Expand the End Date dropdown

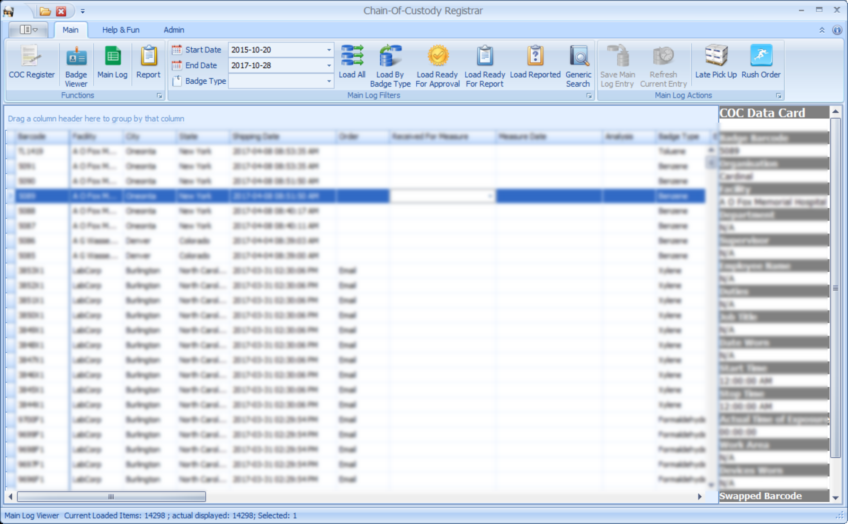329,65
